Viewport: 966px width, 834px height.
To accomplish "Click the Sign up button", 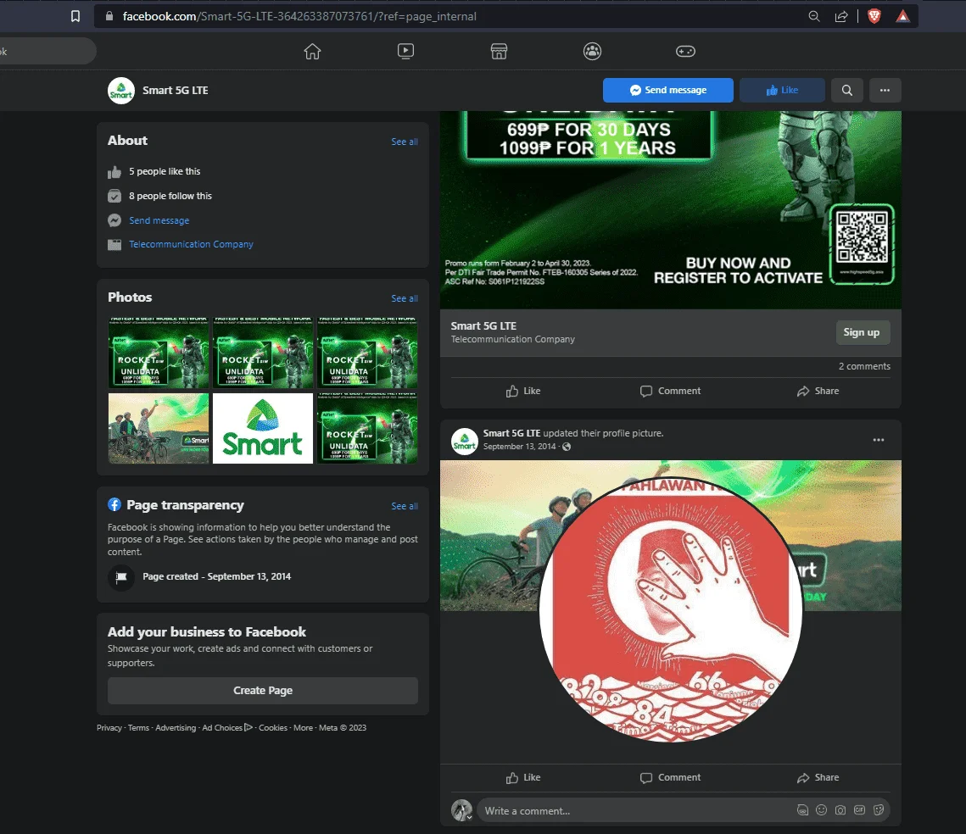I will [x=863, y=332].
